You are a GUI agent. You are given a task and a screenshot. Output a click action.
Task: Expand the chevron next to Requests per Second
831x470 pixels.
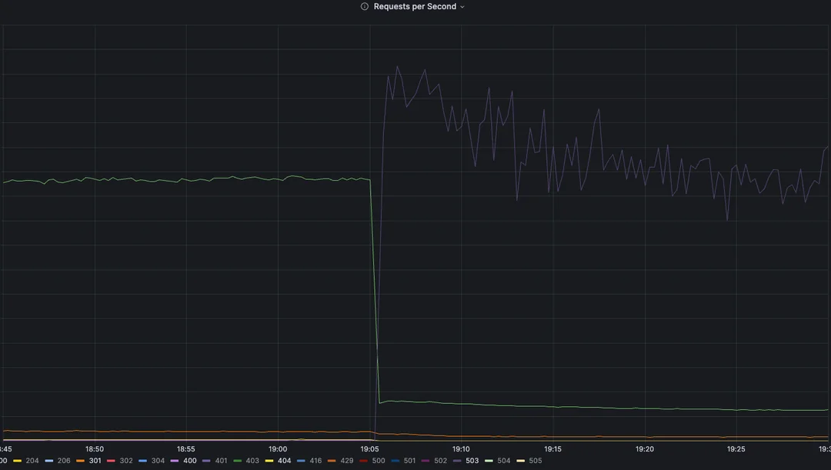tap(462, 7)
